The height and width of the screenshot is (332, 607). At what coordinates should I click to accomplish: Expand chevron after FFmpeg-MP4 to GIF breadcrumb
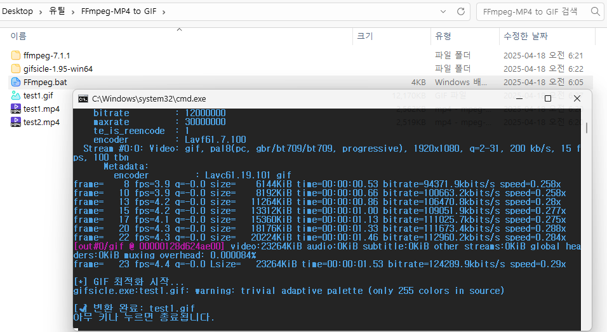(x=163, y=12)
